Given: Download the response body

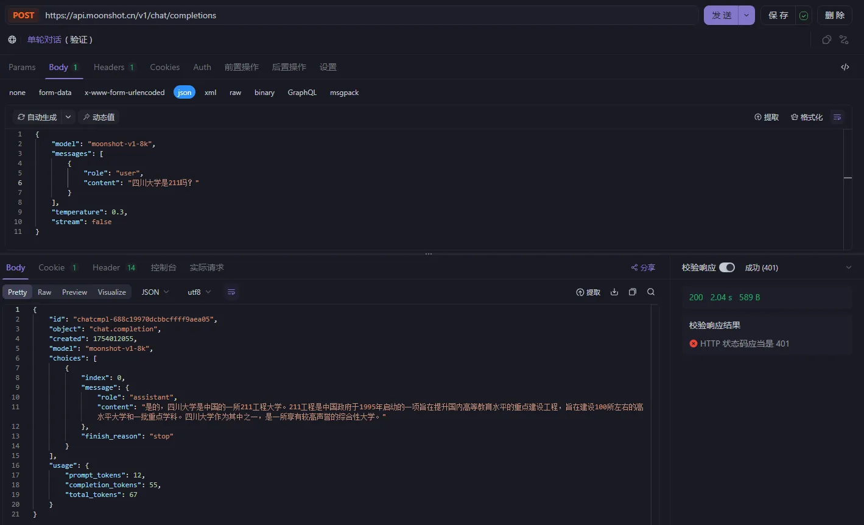Looking at the screenshot, I should [614, 292].
